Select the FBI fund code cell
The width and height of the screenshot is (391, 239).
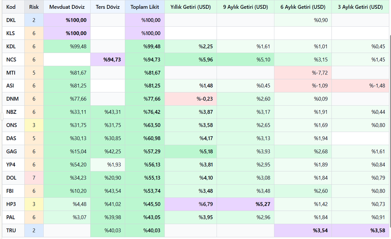(x=13, y=191)
